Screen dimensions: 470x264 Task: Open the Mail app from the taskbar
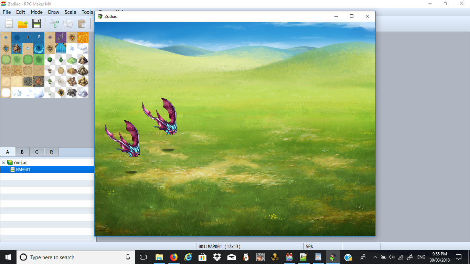point(231,257)
